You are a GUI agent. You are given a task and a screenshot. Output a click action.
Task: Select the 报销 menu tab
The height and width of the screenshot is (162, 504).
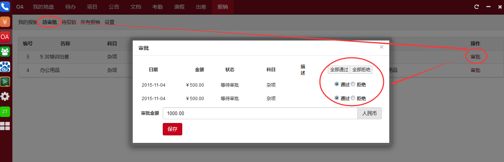coord(223,7)
